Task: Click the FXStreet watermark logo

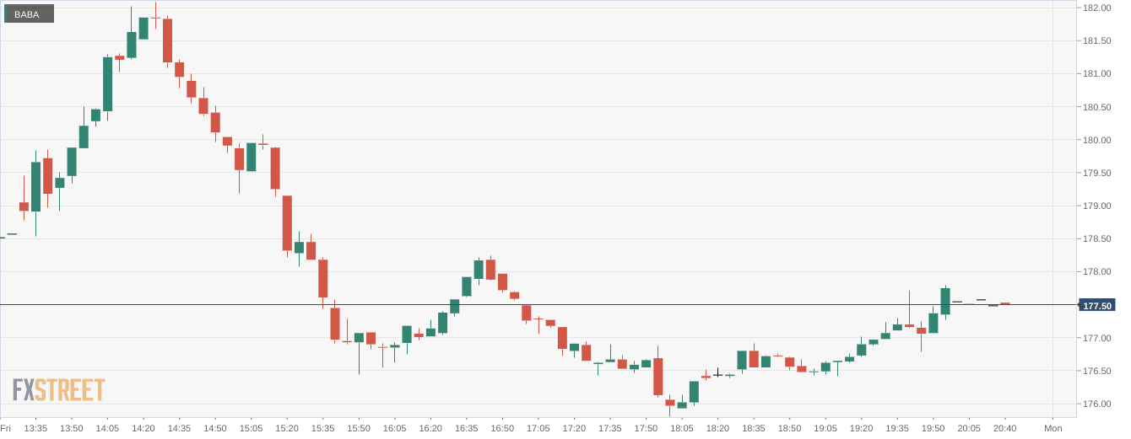Action: (x=58, y=389)
